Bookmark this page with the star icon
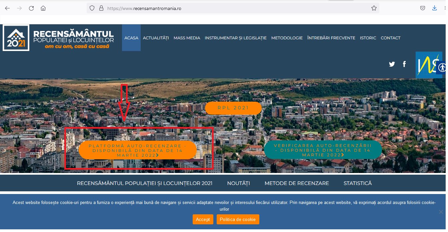448x232 pixels. (x=373, y=8)
